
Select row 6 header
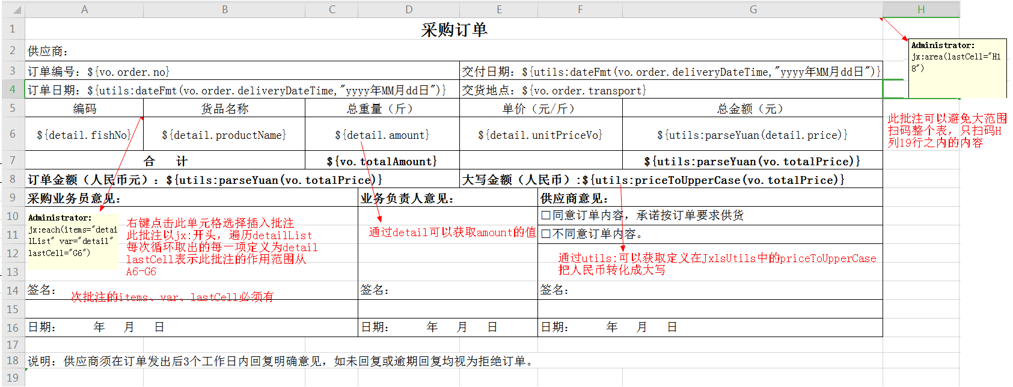tap(13, 133)
